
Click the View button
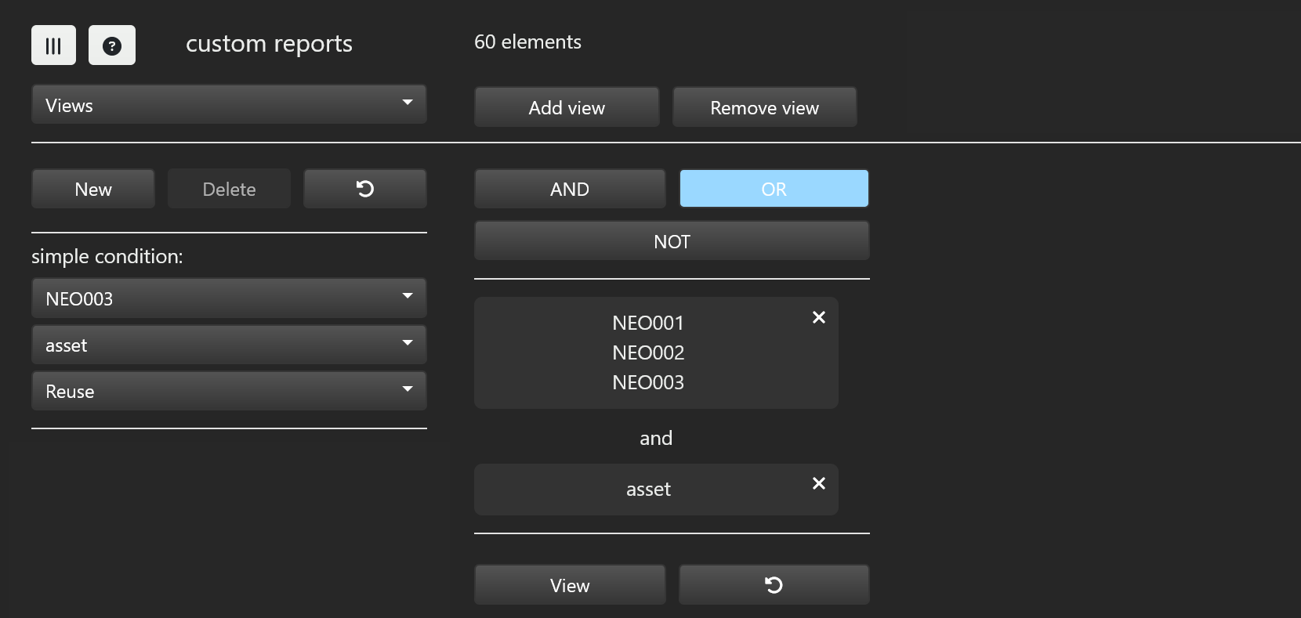[569, 585]
